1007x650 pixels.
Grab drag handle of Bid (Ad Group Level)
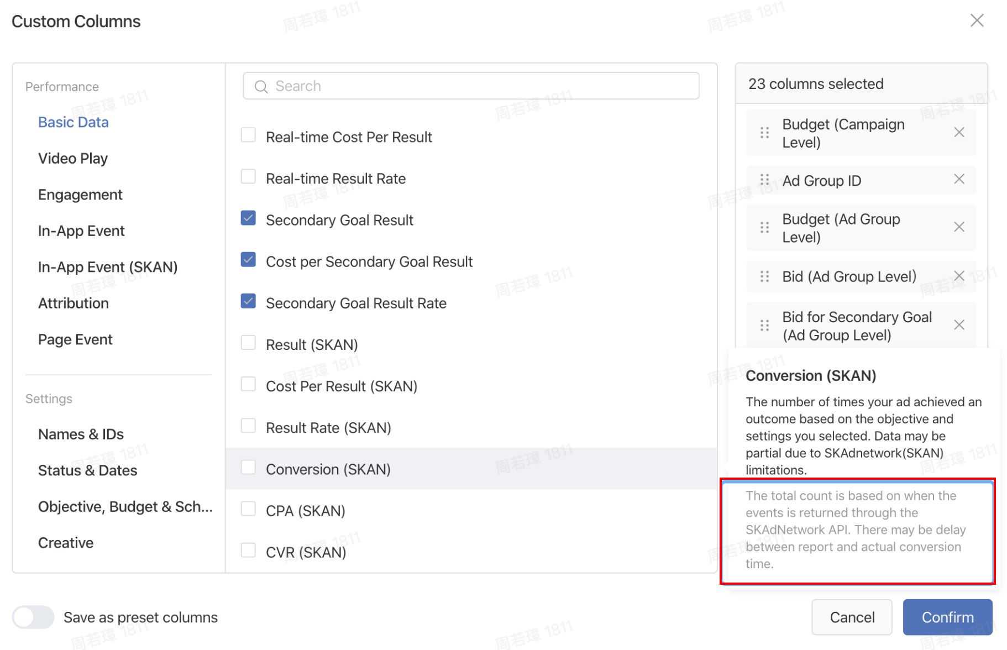pyautogui.click(x=764, y=276)
